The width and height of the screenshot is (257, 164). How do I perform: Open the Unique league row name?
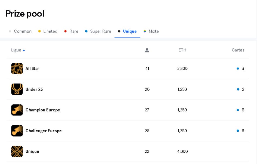(32, 152)
